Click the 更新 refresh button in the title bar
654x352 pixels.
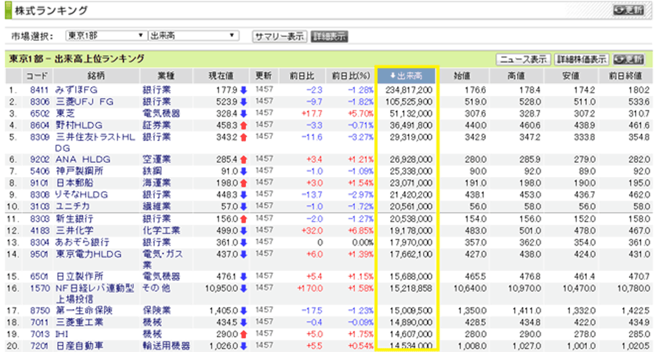tap(629, 10)
